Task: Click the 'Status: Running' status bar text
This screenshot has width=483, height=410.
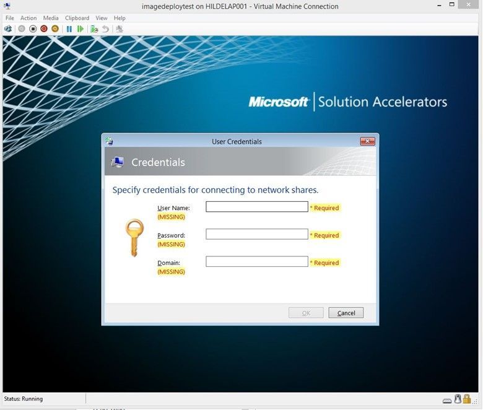Action: [x=24, y=399]
